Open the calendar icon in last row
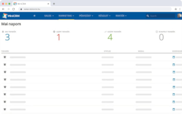The width and height of the screenshot is (182, 114). [x=174, y=109]
